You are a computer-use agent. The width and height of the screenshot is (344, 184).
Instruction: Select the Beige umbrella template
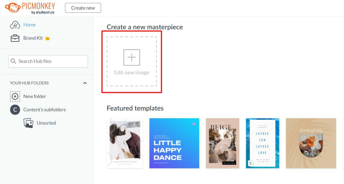[x=223, y=143]
